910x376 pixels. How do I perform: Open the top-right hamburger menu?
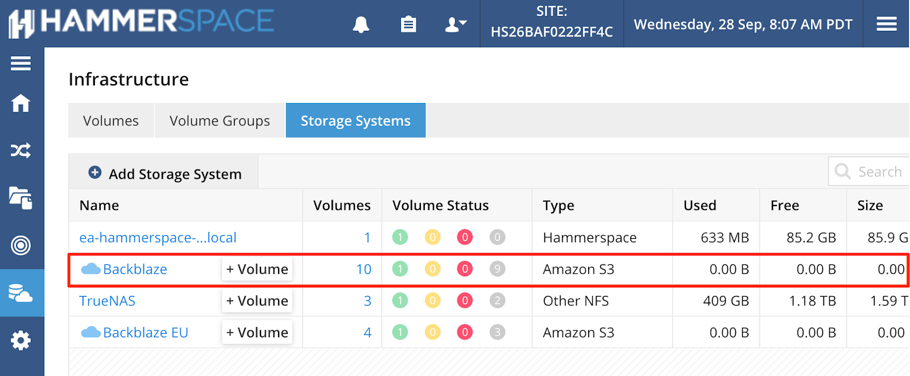click(887, 24)
